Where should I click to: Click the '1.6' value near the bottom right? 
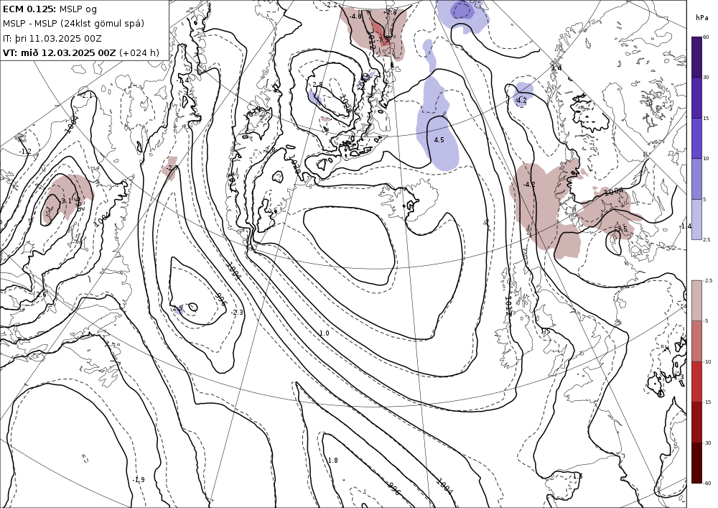[577, 476]
